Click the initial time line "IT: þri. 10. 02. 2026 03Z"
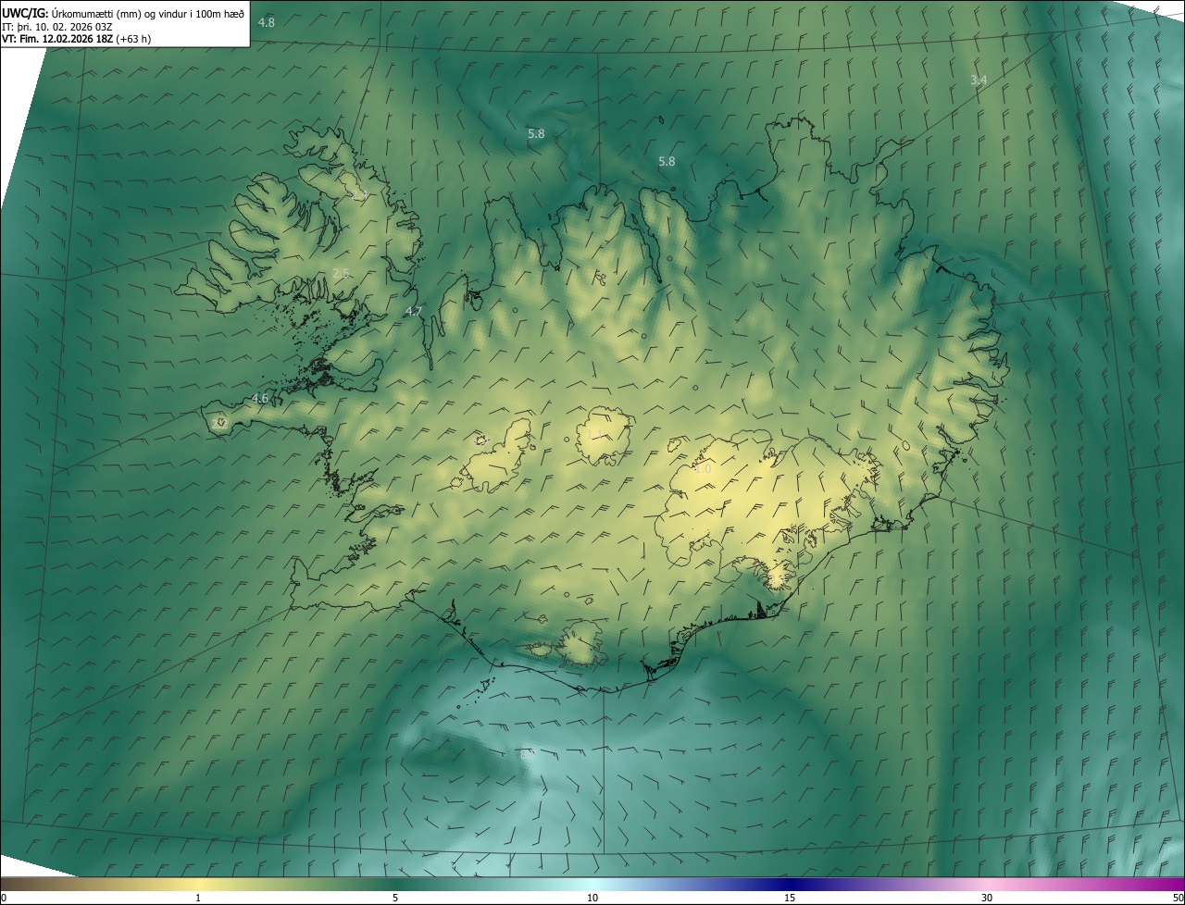This screenshot has width=1185, height=905. pos(56,27)
